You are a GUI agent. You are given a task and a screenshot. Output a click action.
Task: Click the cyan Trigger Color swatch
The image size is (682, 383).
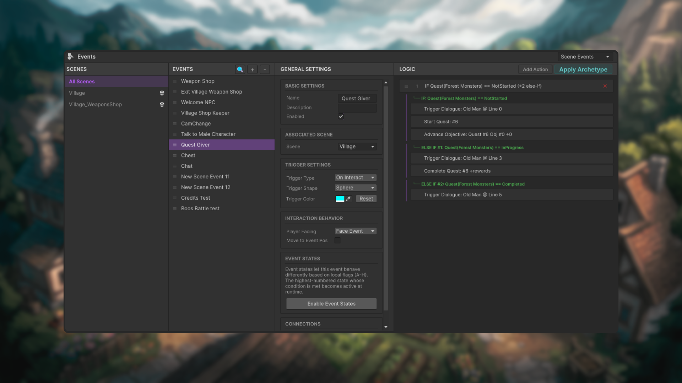tap(340, 199)
